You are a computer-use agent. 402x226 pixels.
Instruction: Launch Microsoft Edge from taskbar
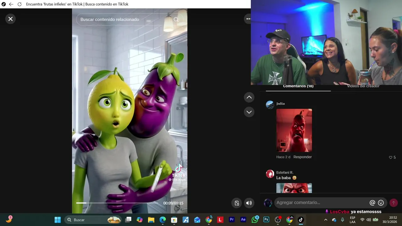163,220
